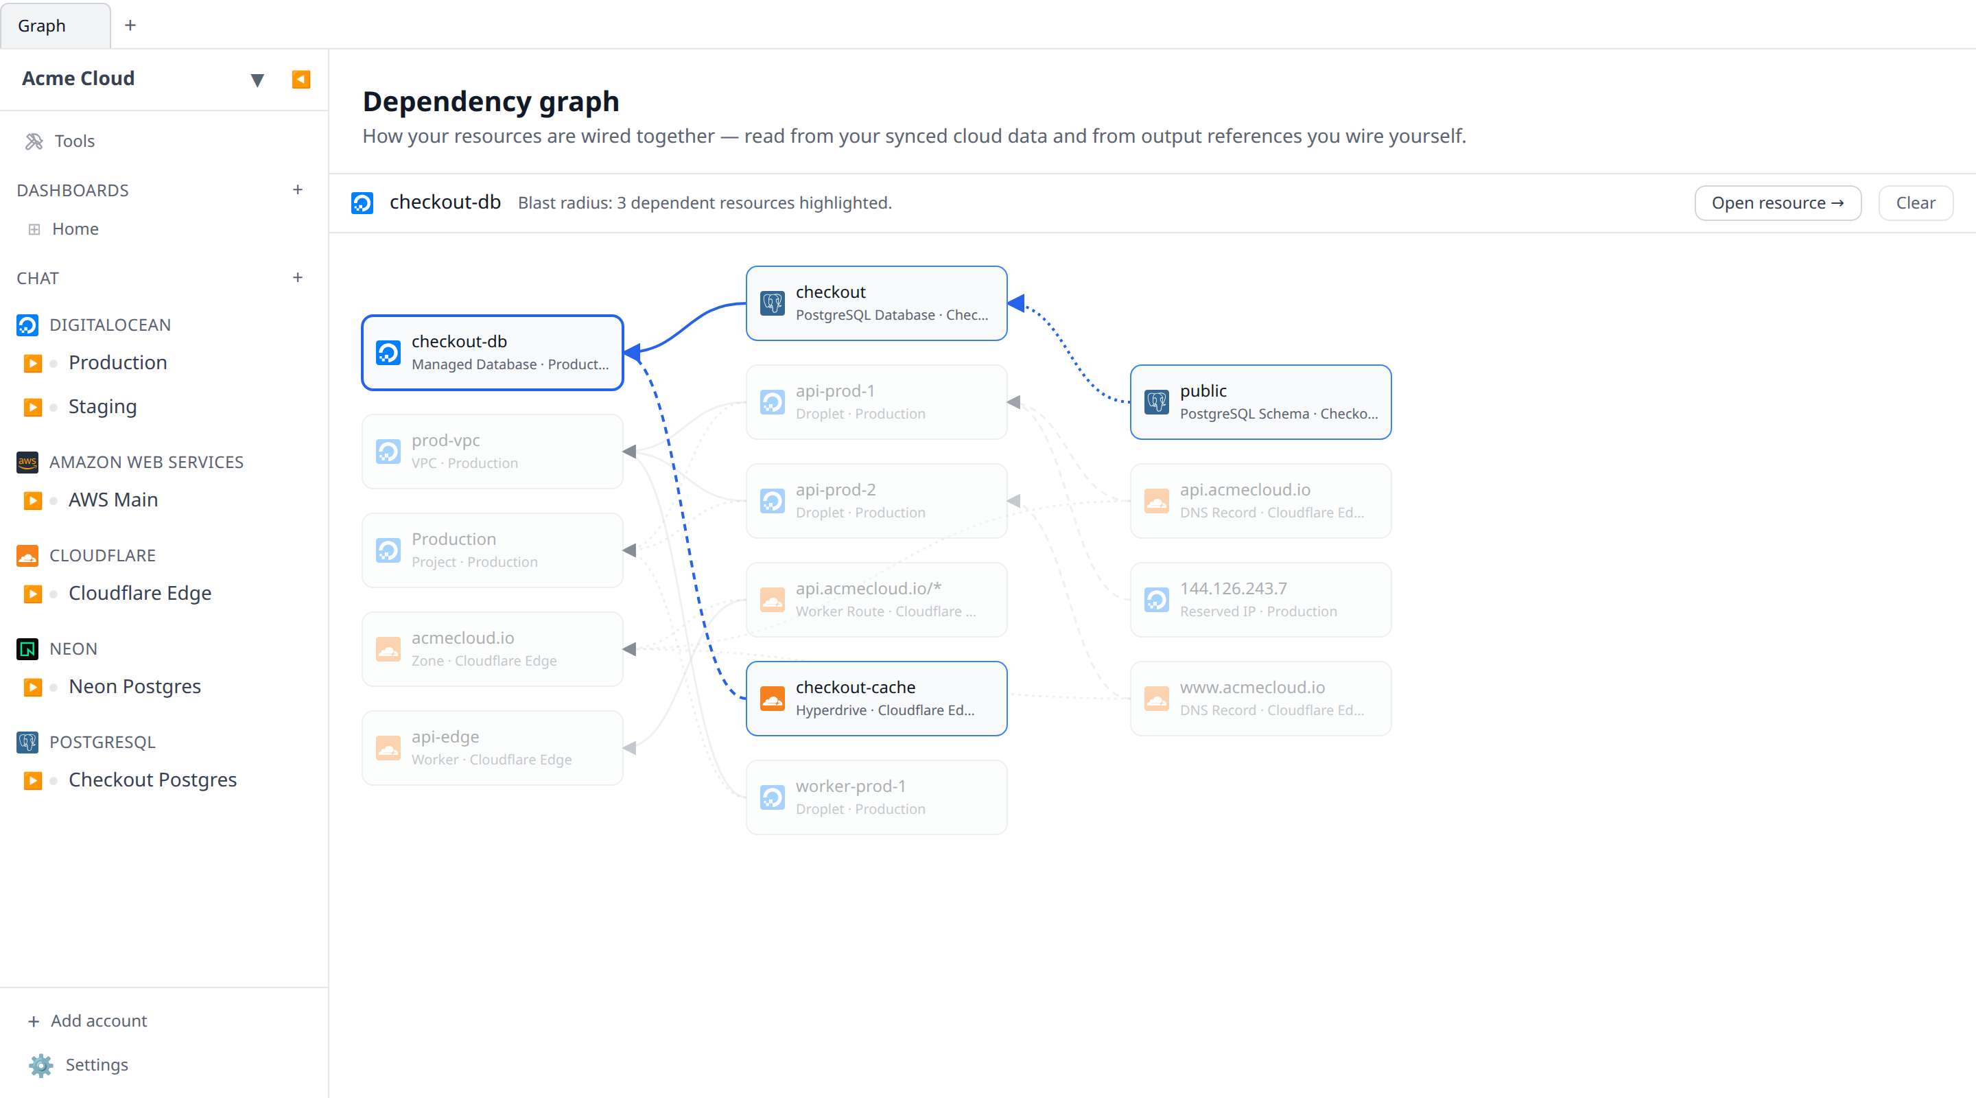Select the public PostgreSQL Schema node

(x=1261, y=402)
